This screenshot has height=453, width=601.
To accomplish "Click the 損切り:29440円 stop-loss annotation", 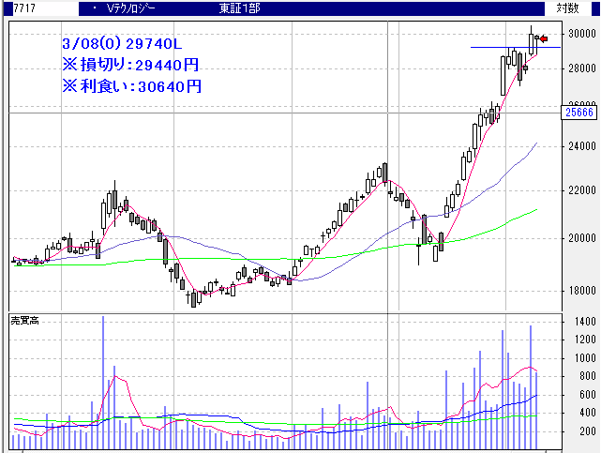I will coord(130,65).
